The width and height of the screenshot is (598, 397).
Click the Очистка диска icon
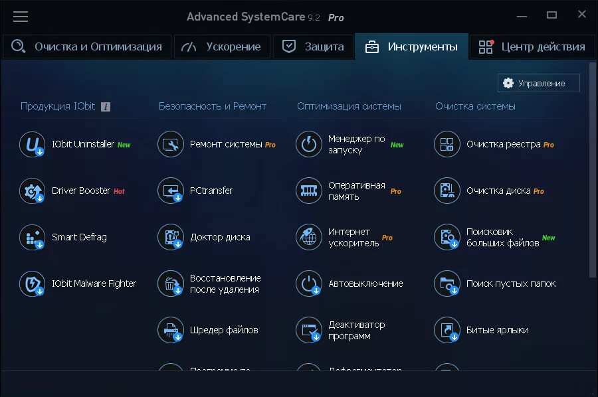tap(447, 191)
